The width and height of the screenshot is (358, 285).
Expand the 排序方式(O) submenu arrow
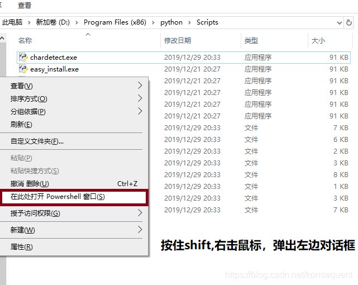140,98
